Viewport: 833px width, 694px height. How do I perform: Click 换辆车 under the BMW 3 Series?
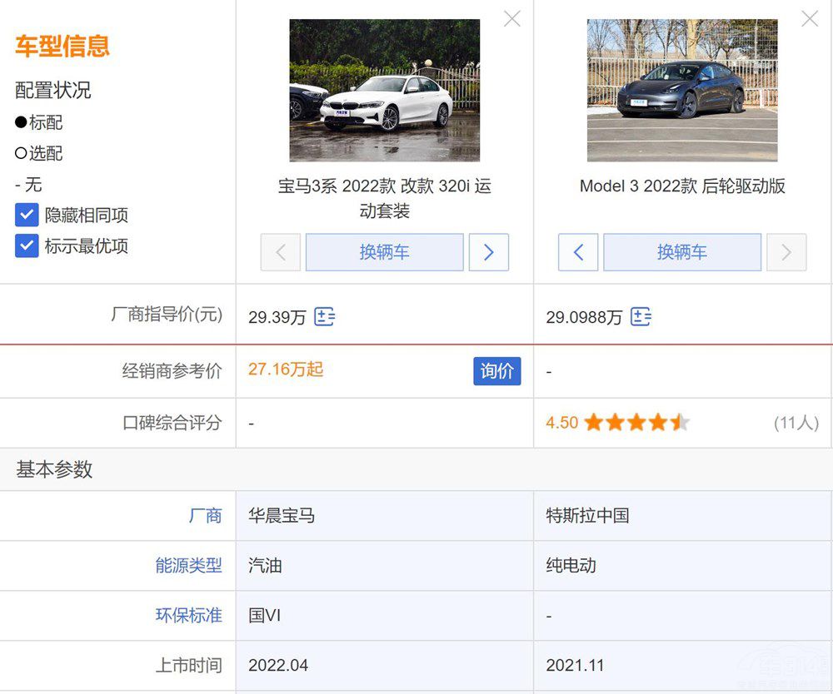[x=384, y=252]
